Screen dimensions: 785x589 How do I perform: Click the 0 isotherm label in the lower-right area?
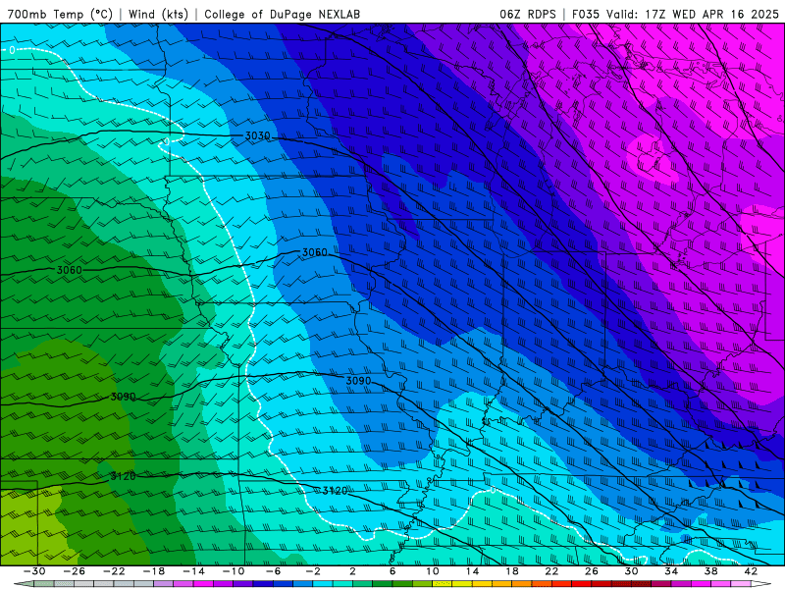[x=493, y=490]
